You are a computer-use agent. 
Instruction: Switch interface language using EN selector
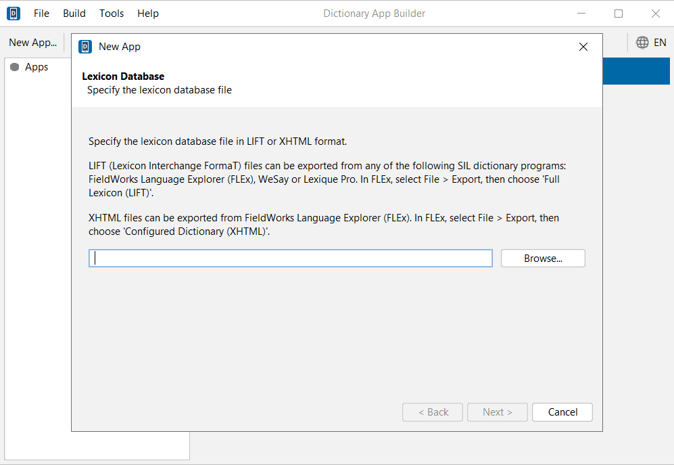point(660,42)
